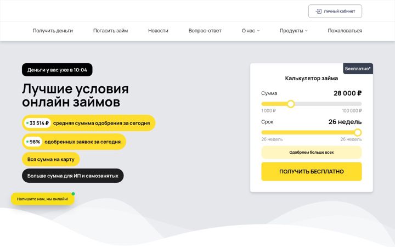Click the Сумма field label

pos(269,93)
